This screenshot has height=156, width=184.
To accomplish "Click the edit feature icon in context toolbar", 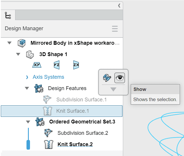I will tap(107, 78).
